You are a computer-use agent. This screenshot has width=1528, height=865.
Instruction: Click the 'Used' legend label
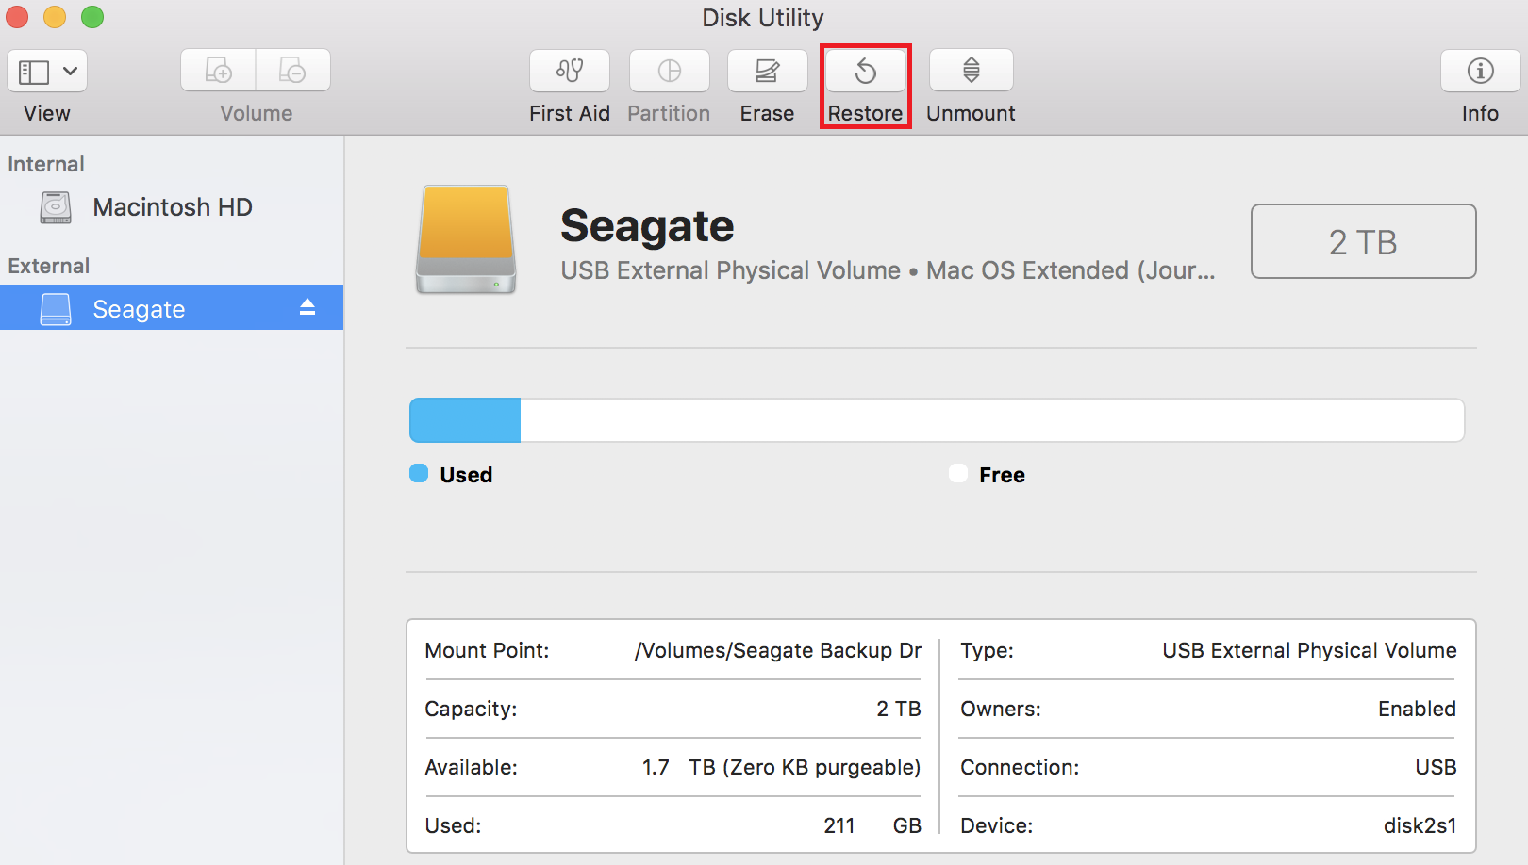pyautogui.click(x=466, y=475)
